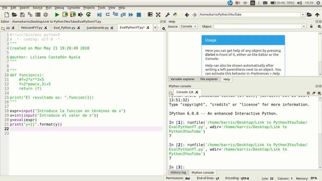
Task: Toggle fullscreen mode icon
Action: pos(158,15)
